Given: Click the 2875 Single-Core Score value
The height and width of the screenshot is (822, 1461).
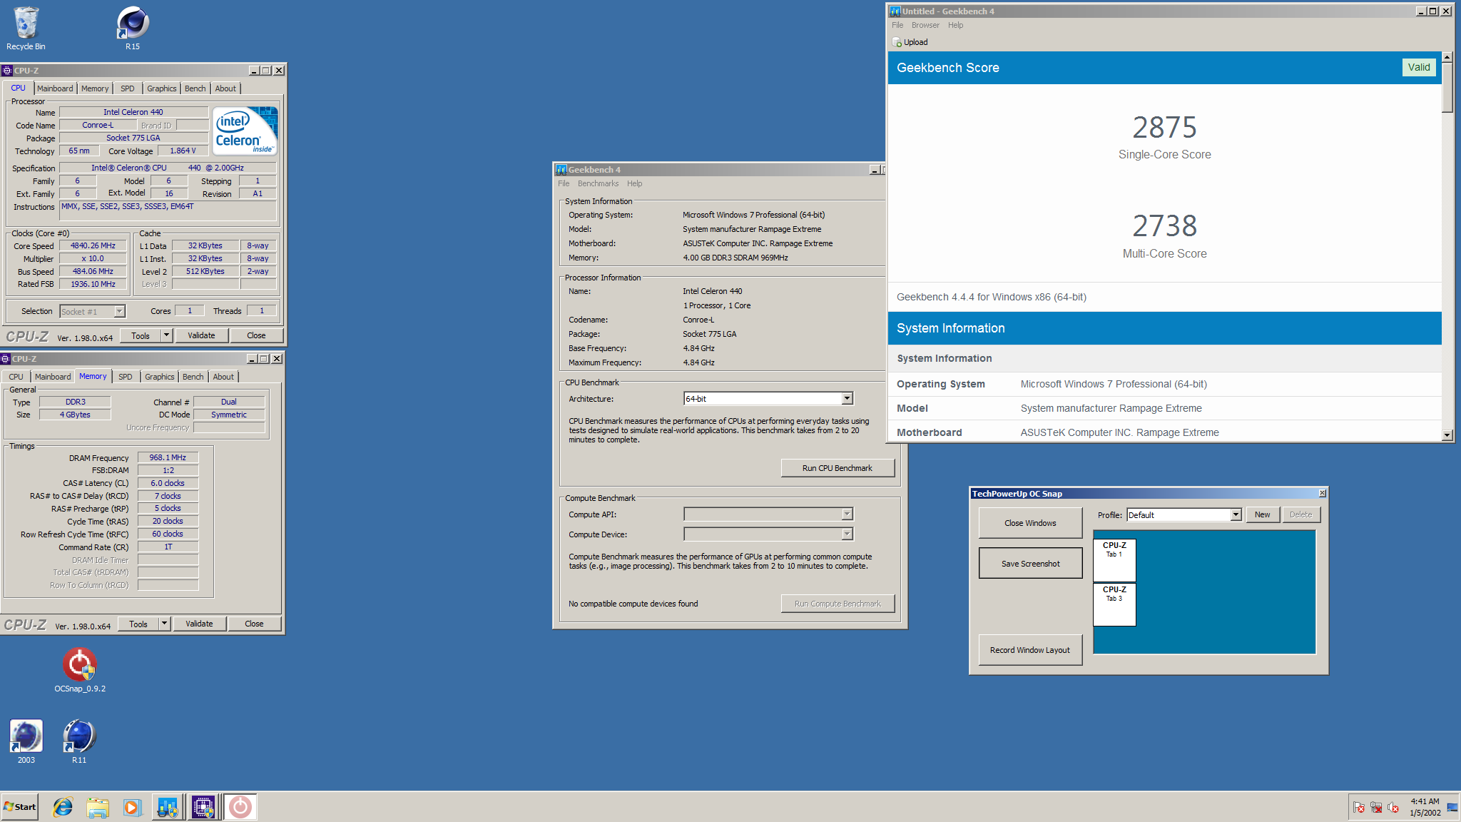Looking at the screenshot, I should (x=1164, y=128).
